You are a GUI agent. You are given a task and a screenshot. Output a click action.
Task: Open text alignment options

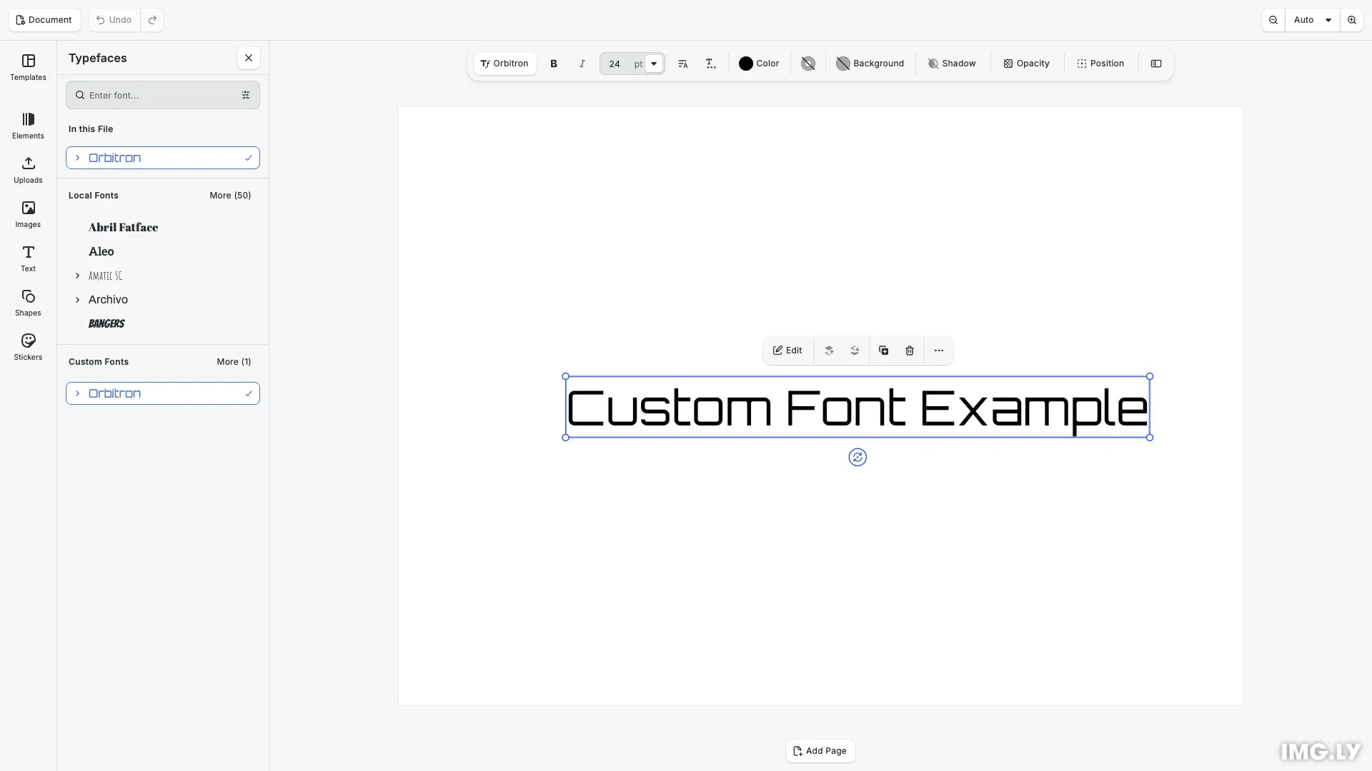click(x=682, y=64)
